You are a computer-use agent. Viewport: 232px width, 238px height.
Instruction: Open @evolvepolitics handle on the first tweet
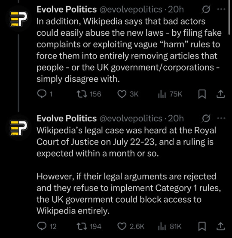tap(131, 9)
